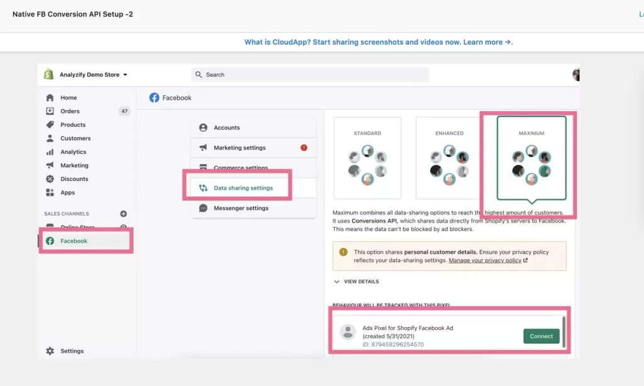Open Data sharing settings section
This screenshot has width=644, height=386.
pos(254,188)
